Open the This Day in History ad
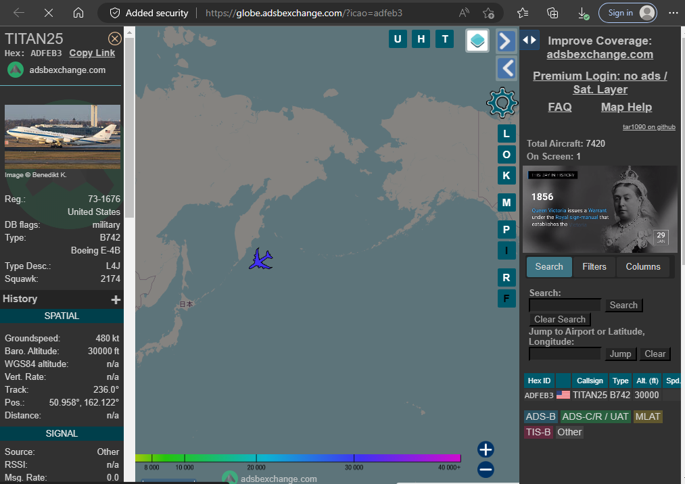The image size is (685, 484). click(600, 210)
